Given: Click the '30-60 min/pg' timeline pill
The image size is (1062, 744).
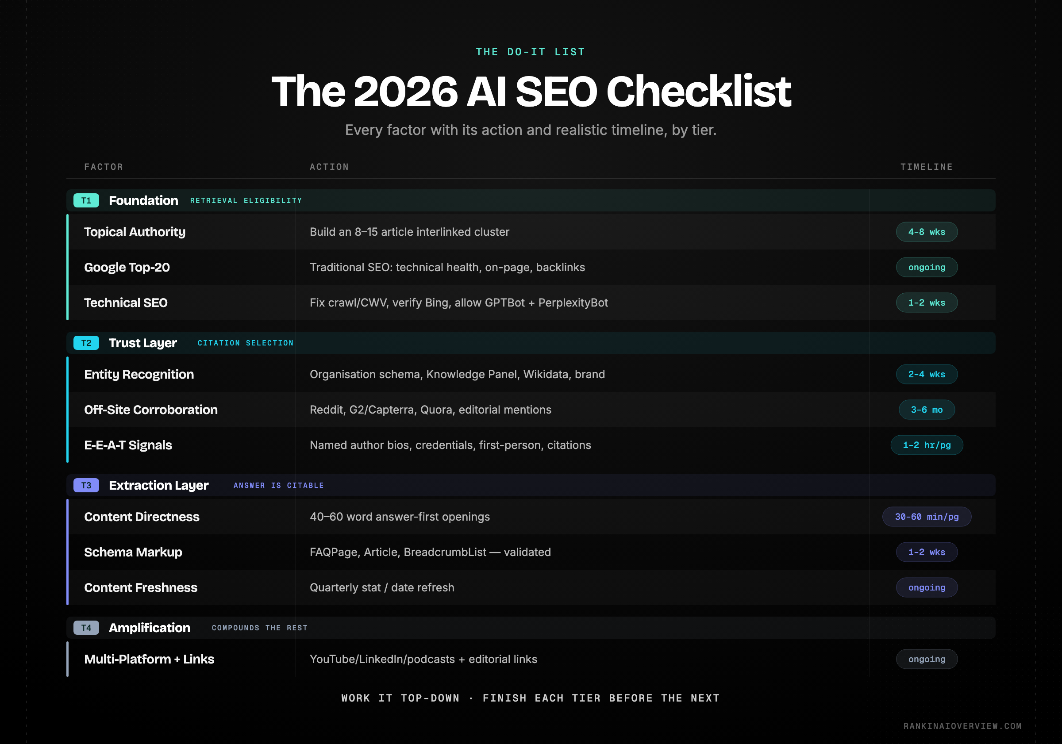Looking at the screenshot, I should [x=927, y=517].
